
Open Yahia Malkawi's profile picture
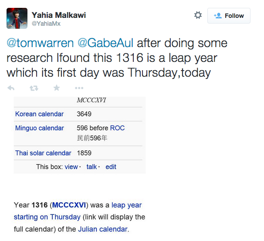(17, 18)
